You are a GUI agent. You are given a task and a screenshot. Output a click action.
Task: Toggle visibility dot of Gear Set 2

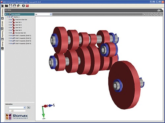click(x=11, y=25)
